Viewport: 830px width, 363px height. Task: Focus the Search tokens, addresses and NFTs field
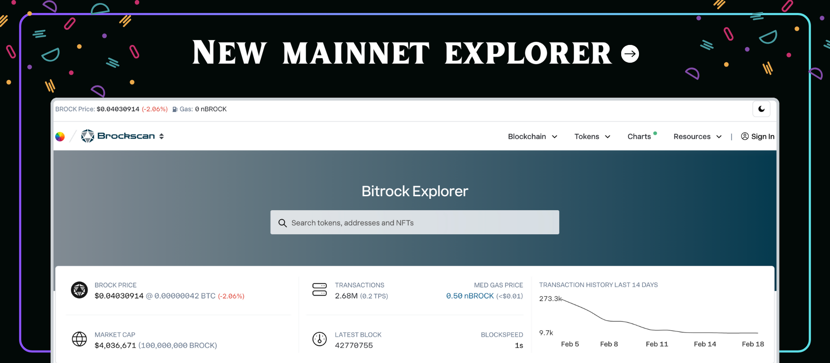point(415,222)
